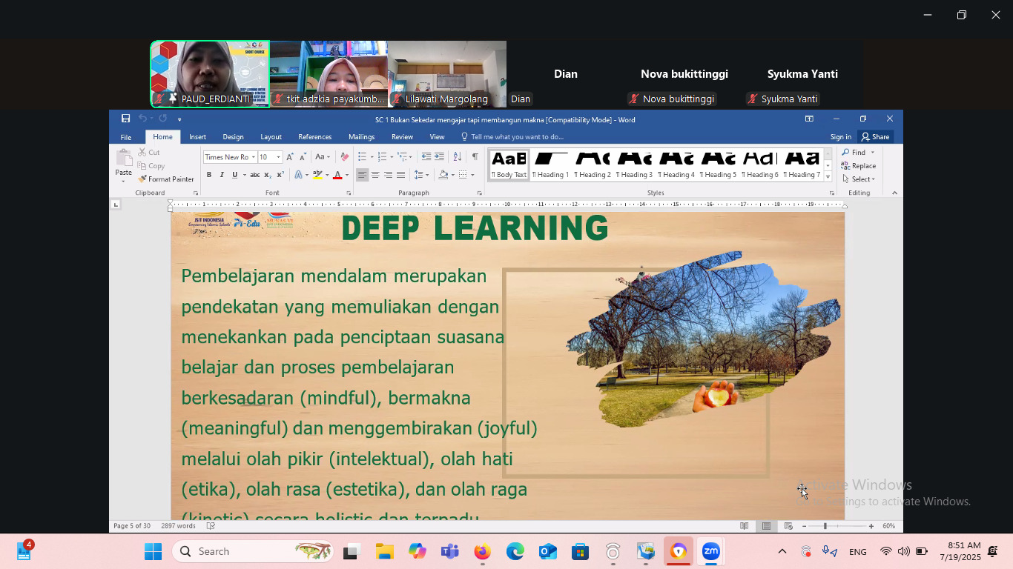Open the font size dropdown

(x=279, y=157)
